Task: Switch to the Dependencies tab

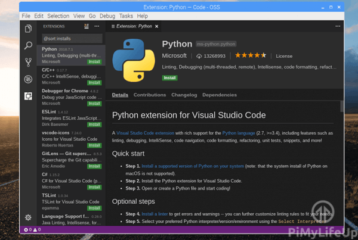Action: click(219, 95)
